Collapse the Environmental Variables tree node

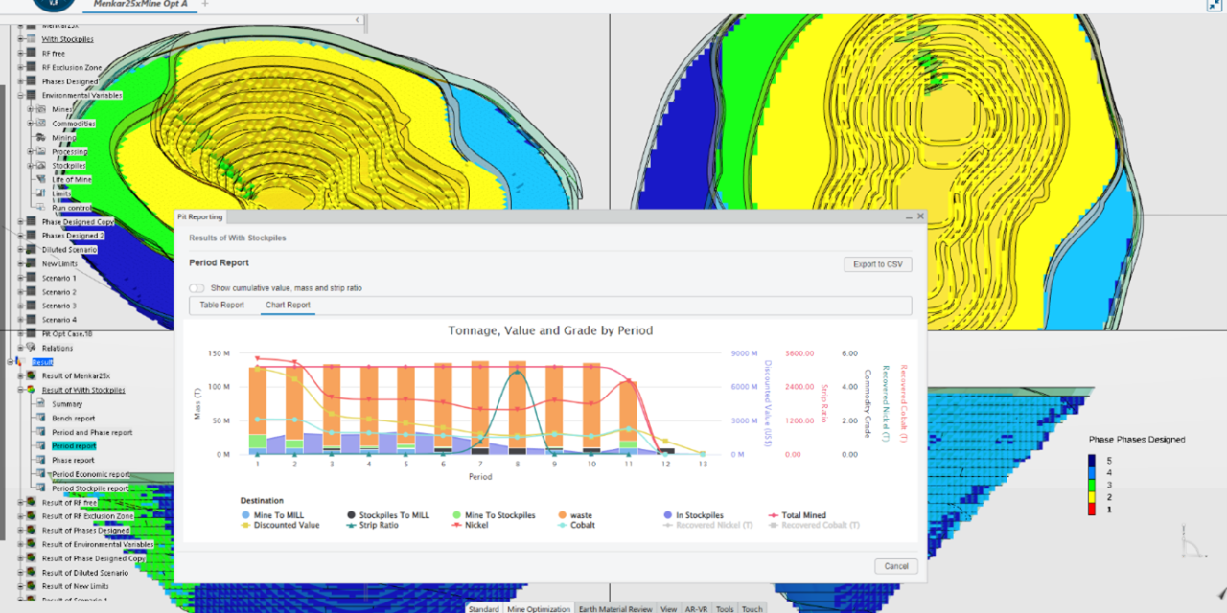20,95
